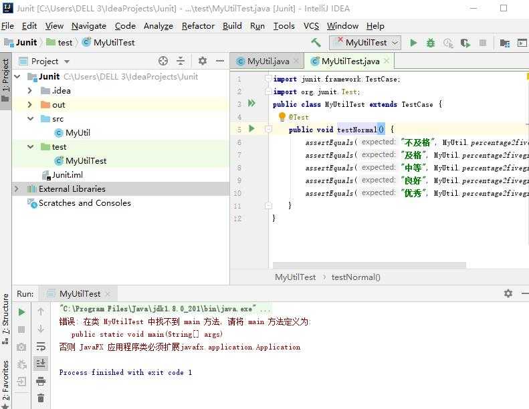Collapse the test folder
Image resolution: width=529 pixels, height=409 pixels.
coord(30,146)
